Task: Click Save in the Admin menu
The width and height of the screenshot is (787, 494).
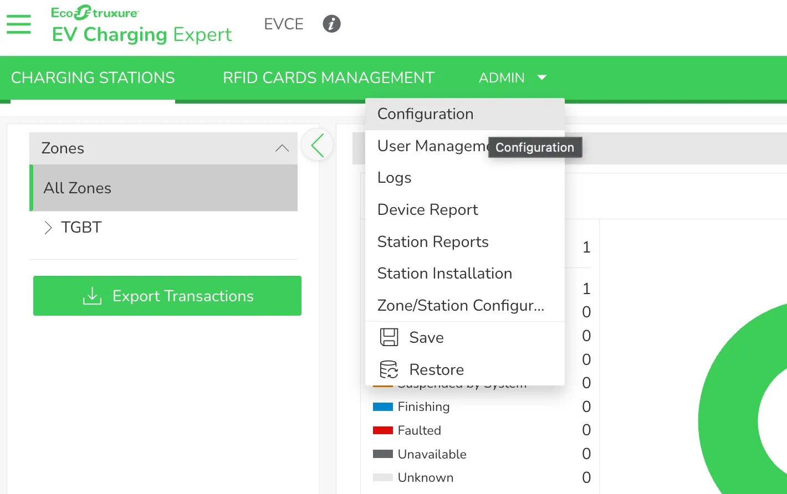Action: point(465,337)
